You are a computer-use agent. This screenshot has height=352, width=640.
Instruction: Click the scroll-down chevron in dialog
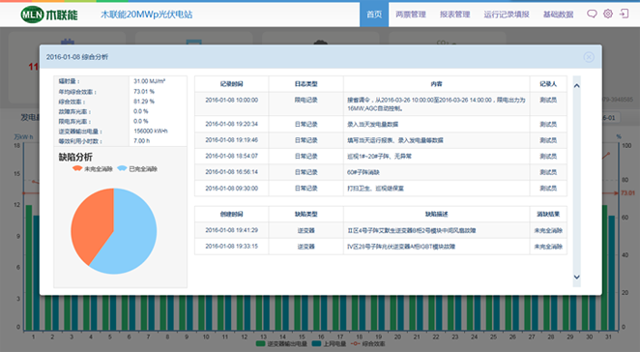click(x=577, y=277)
